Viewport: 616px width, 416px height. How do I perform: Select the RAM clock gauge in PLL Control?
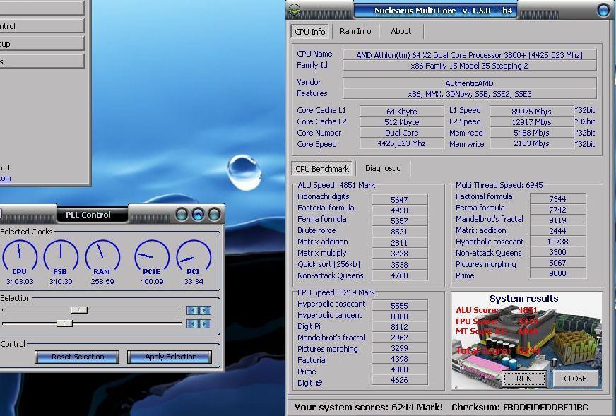[102, 257]
